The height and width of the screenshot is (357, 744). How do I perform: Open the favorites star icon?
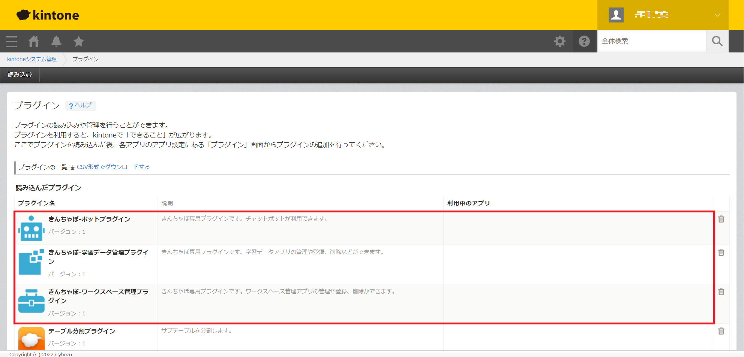click(79, 41)
